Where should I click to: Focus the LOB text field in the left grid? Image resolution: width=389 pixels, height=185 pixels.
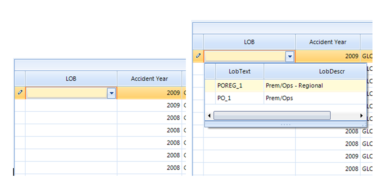66,93
